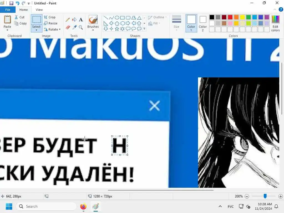Pick the black color swatch

coord(212,17)
